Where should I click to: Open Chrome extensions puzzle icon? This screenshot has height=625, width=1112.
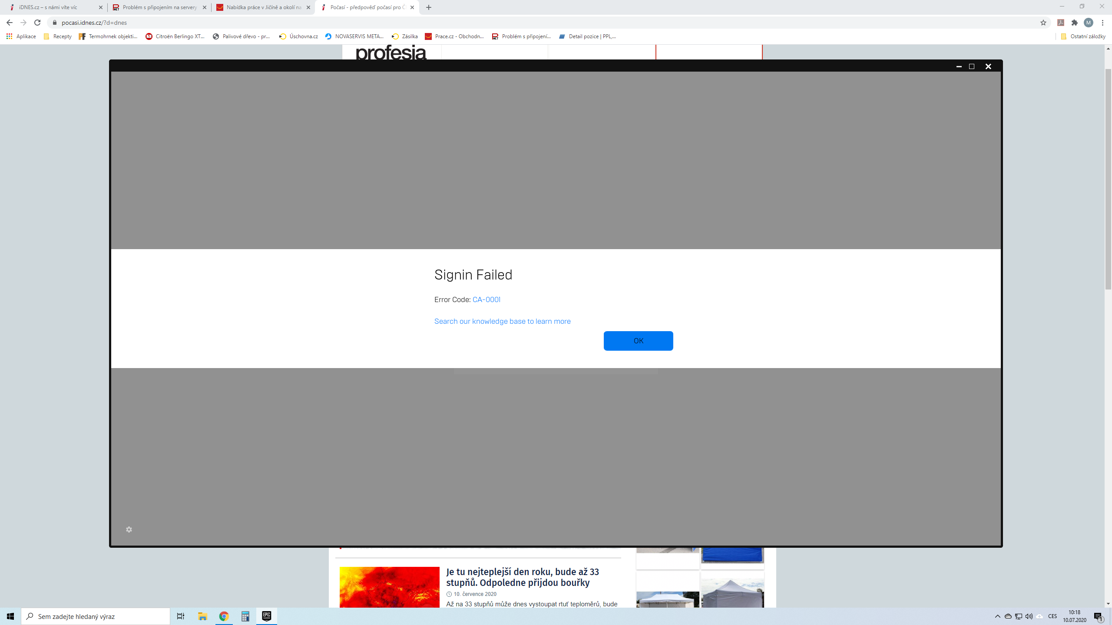(1074, 23)
